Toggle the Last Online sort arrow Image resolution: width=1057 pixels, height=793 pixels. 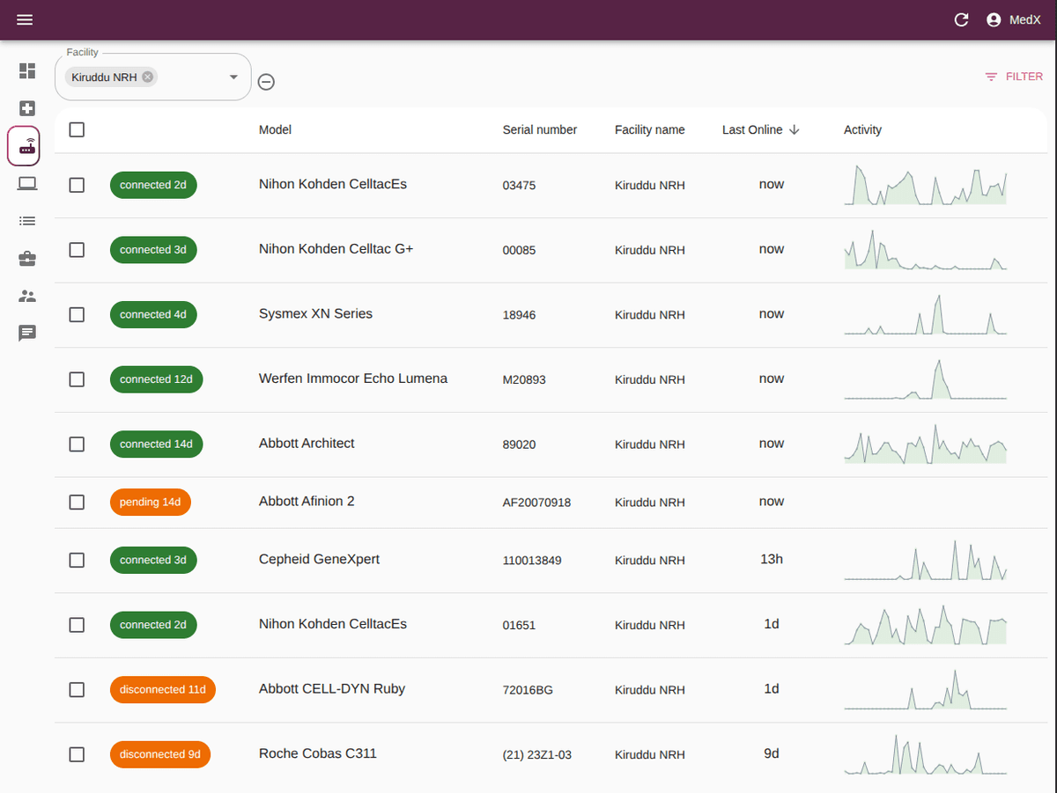coord(794,128)
